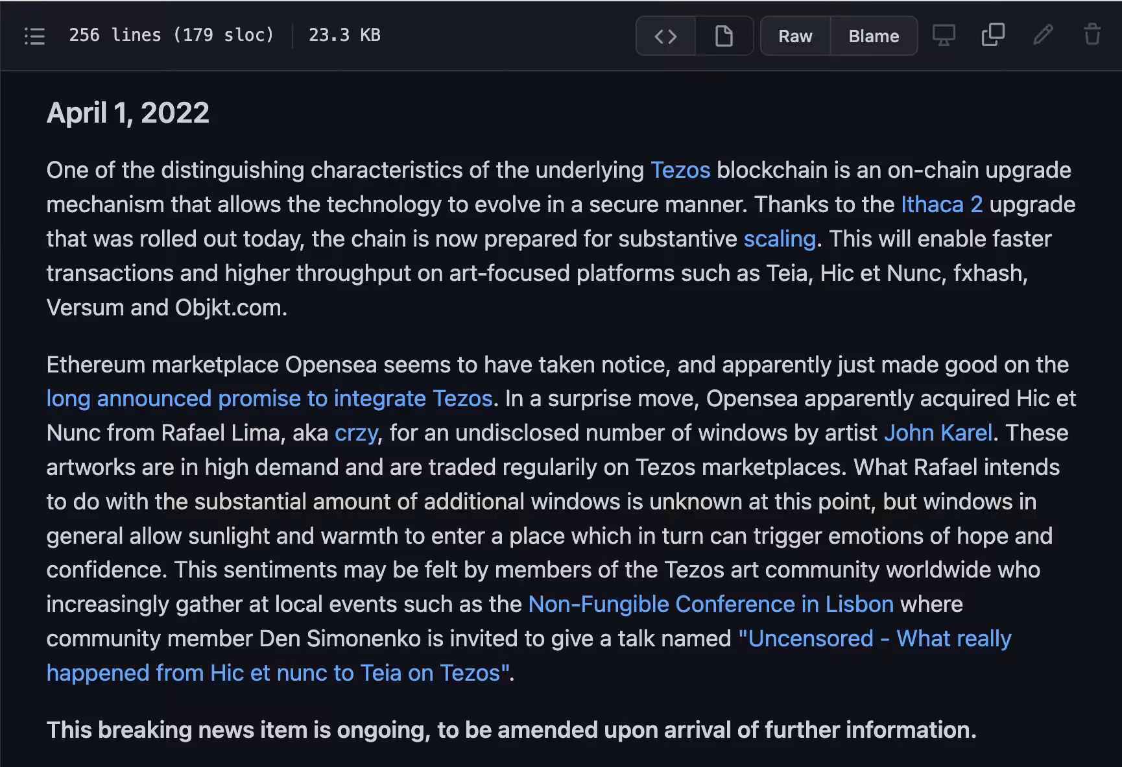Open the scaling link
Viewport: 1122px width, 767px height.
(780, 239)
